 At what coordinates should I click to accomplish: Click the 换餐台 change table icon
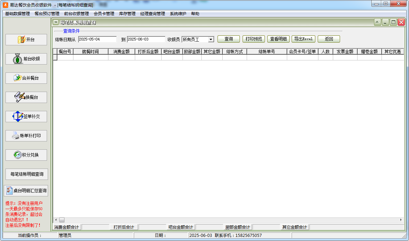20,97
